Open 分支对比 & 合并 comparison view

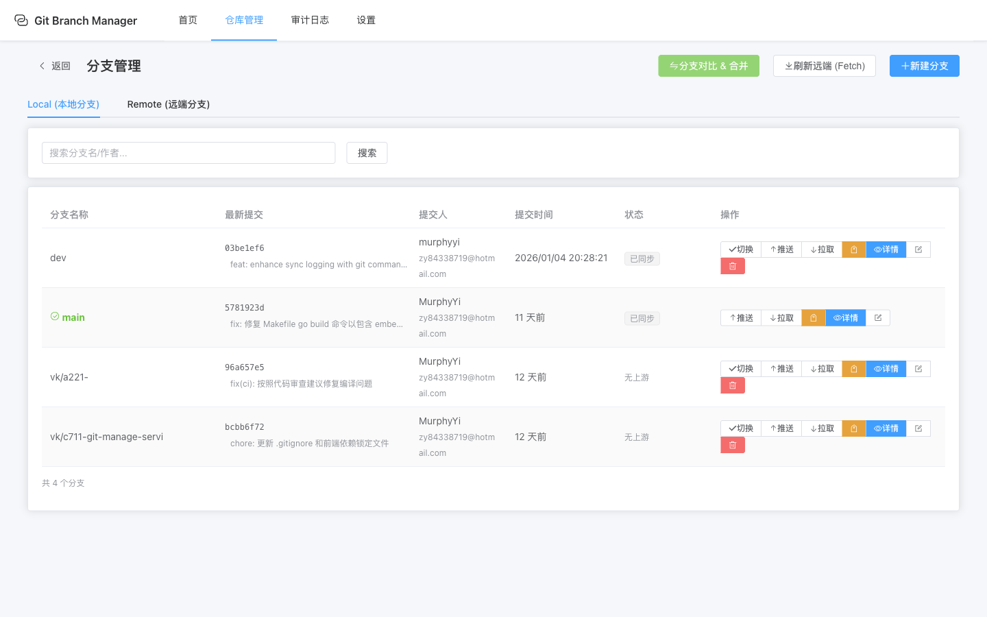coord(709,65)
